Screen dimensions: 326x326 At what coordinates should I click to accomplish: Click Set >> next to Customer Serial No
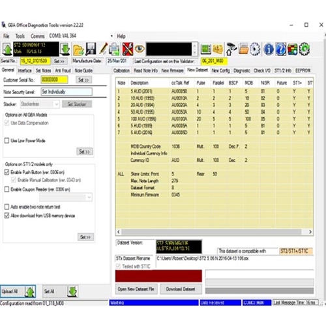83,80
